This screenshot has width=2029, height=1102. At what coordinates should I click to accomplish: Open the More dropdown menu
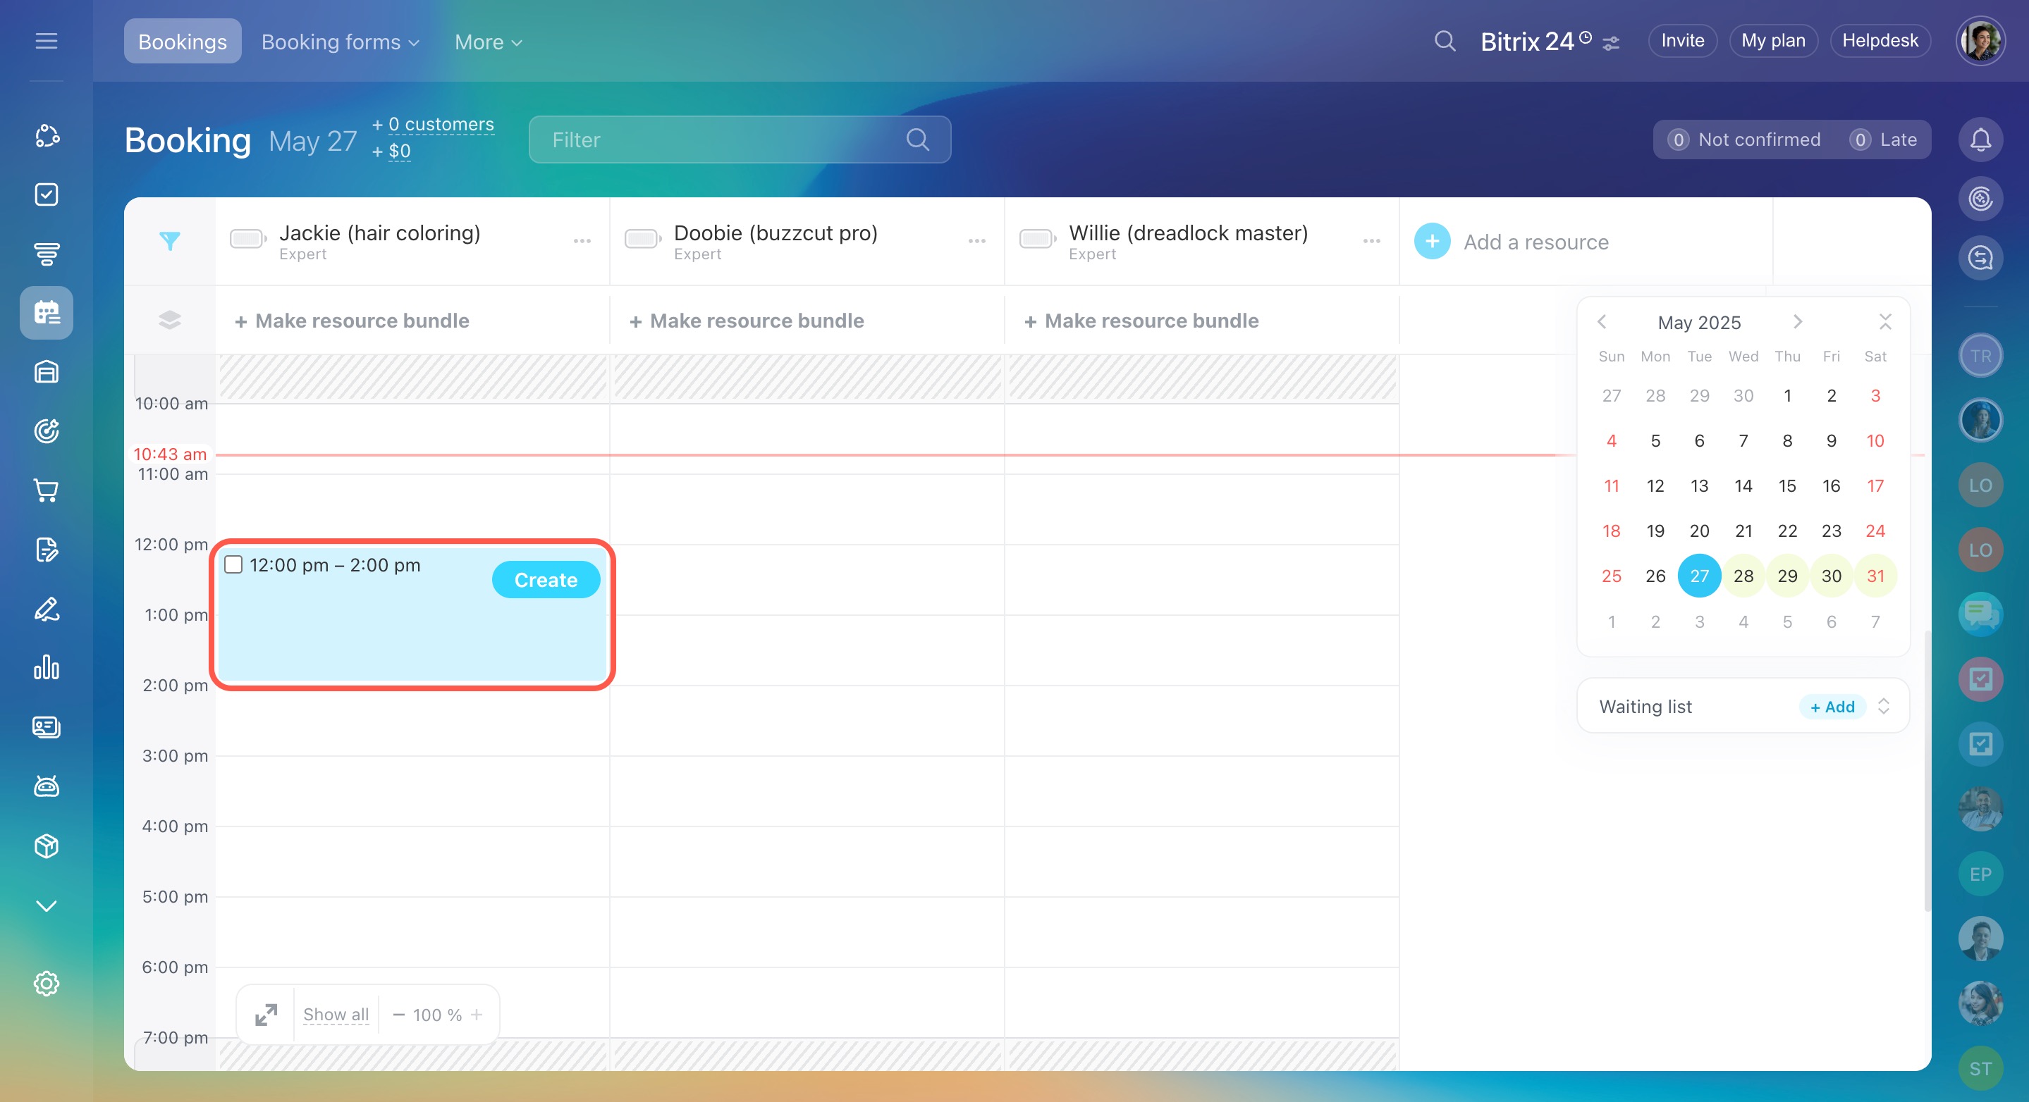pos(488,42)
